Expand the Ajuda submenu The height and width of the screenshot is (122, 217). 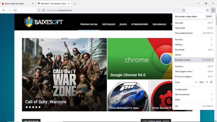coord(194,100)
